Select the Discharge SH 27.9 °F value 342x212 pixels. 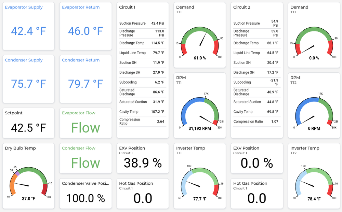[x=159, y=72]
